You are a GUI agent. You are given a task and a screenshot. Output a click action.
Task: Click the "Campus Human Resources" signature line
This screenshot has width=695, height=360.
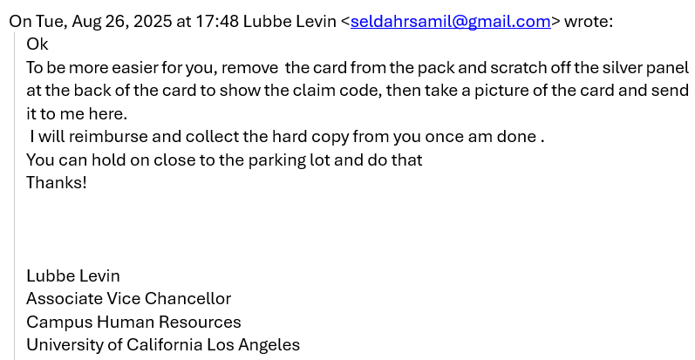[133, 322]
